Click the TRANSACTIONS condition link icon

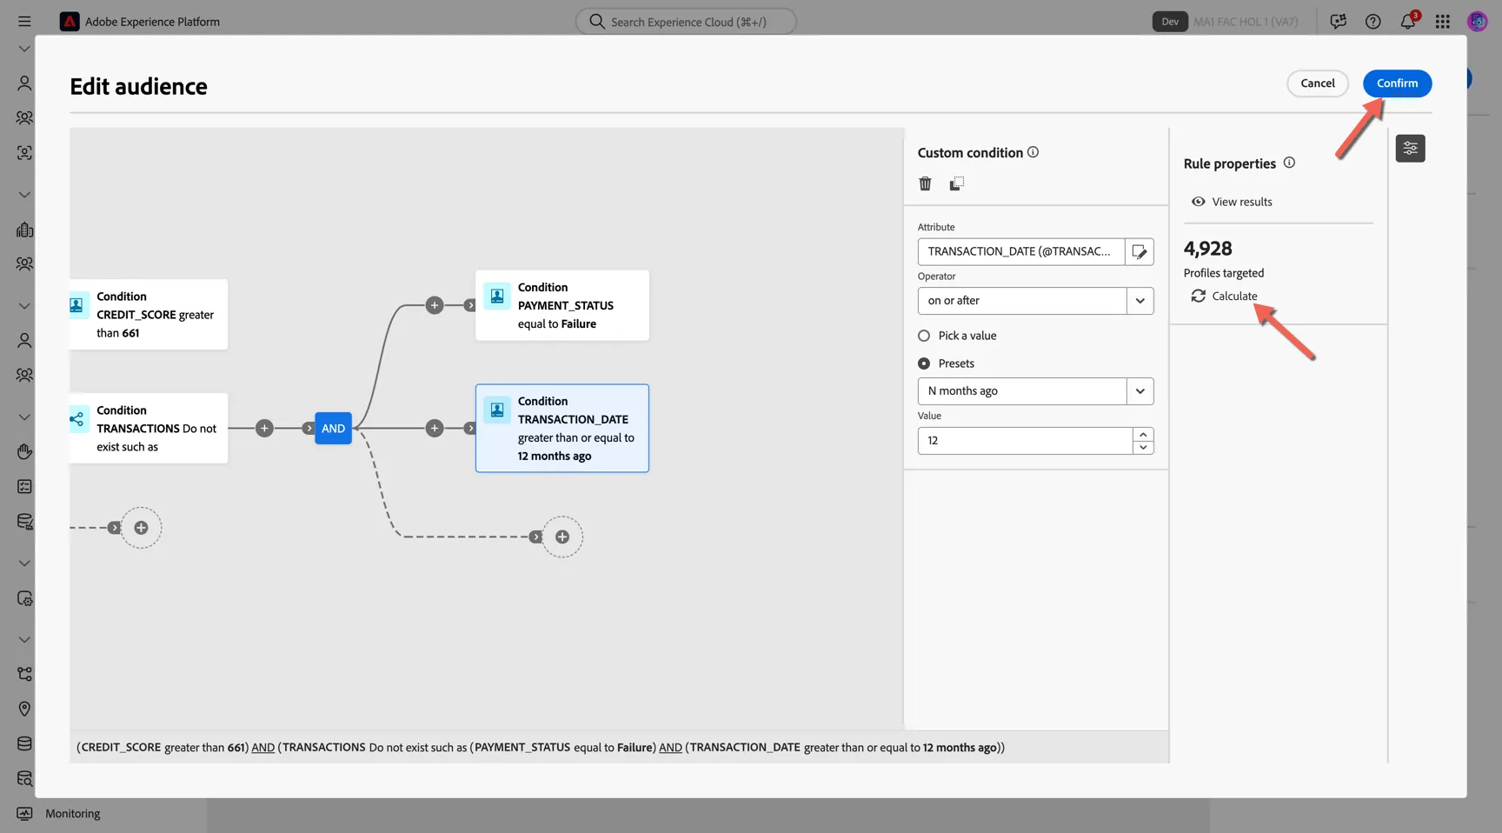(x=76, y=419)
